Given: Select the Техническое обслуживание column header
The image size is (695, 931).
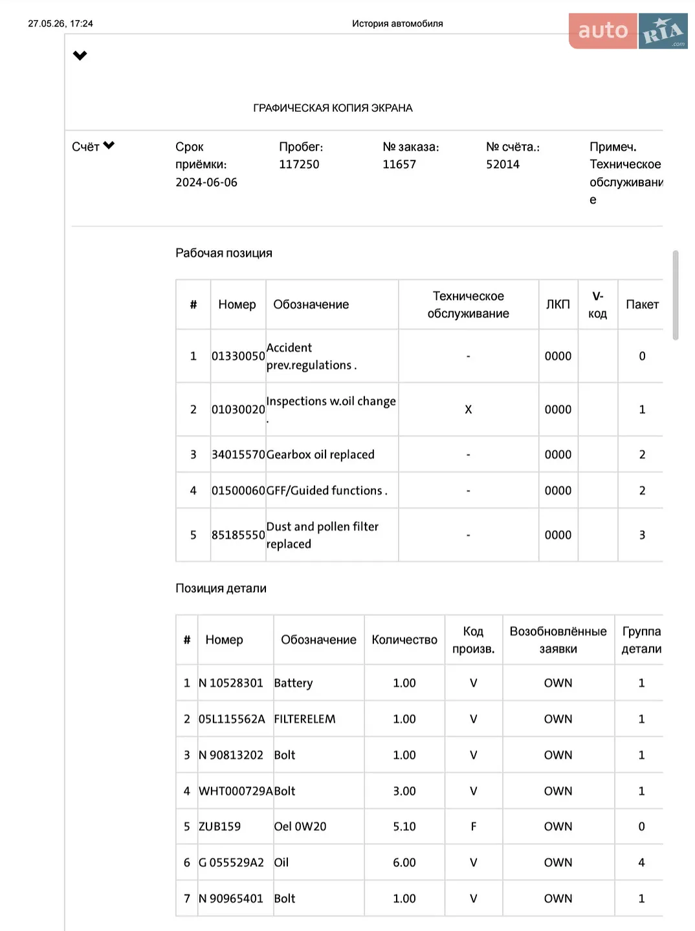Looking at the screenshot, I should [468, 305].
